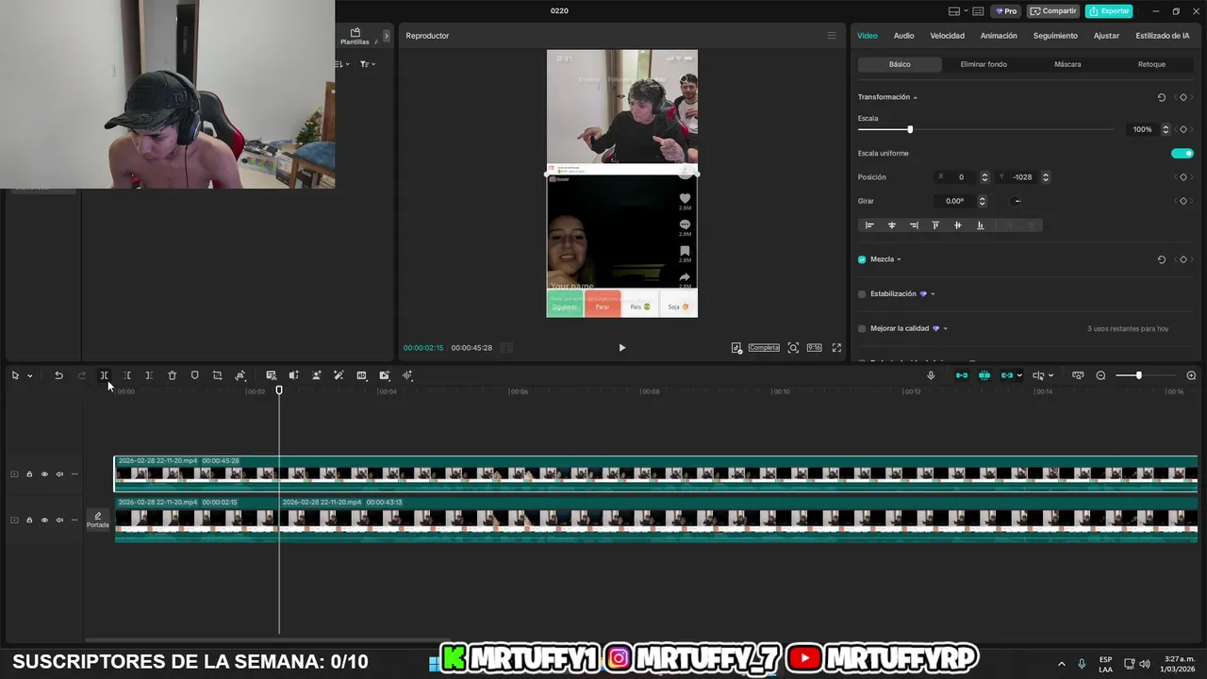
Task: Open fullscreen preview in the player
Action: click(x=836, y=348)
